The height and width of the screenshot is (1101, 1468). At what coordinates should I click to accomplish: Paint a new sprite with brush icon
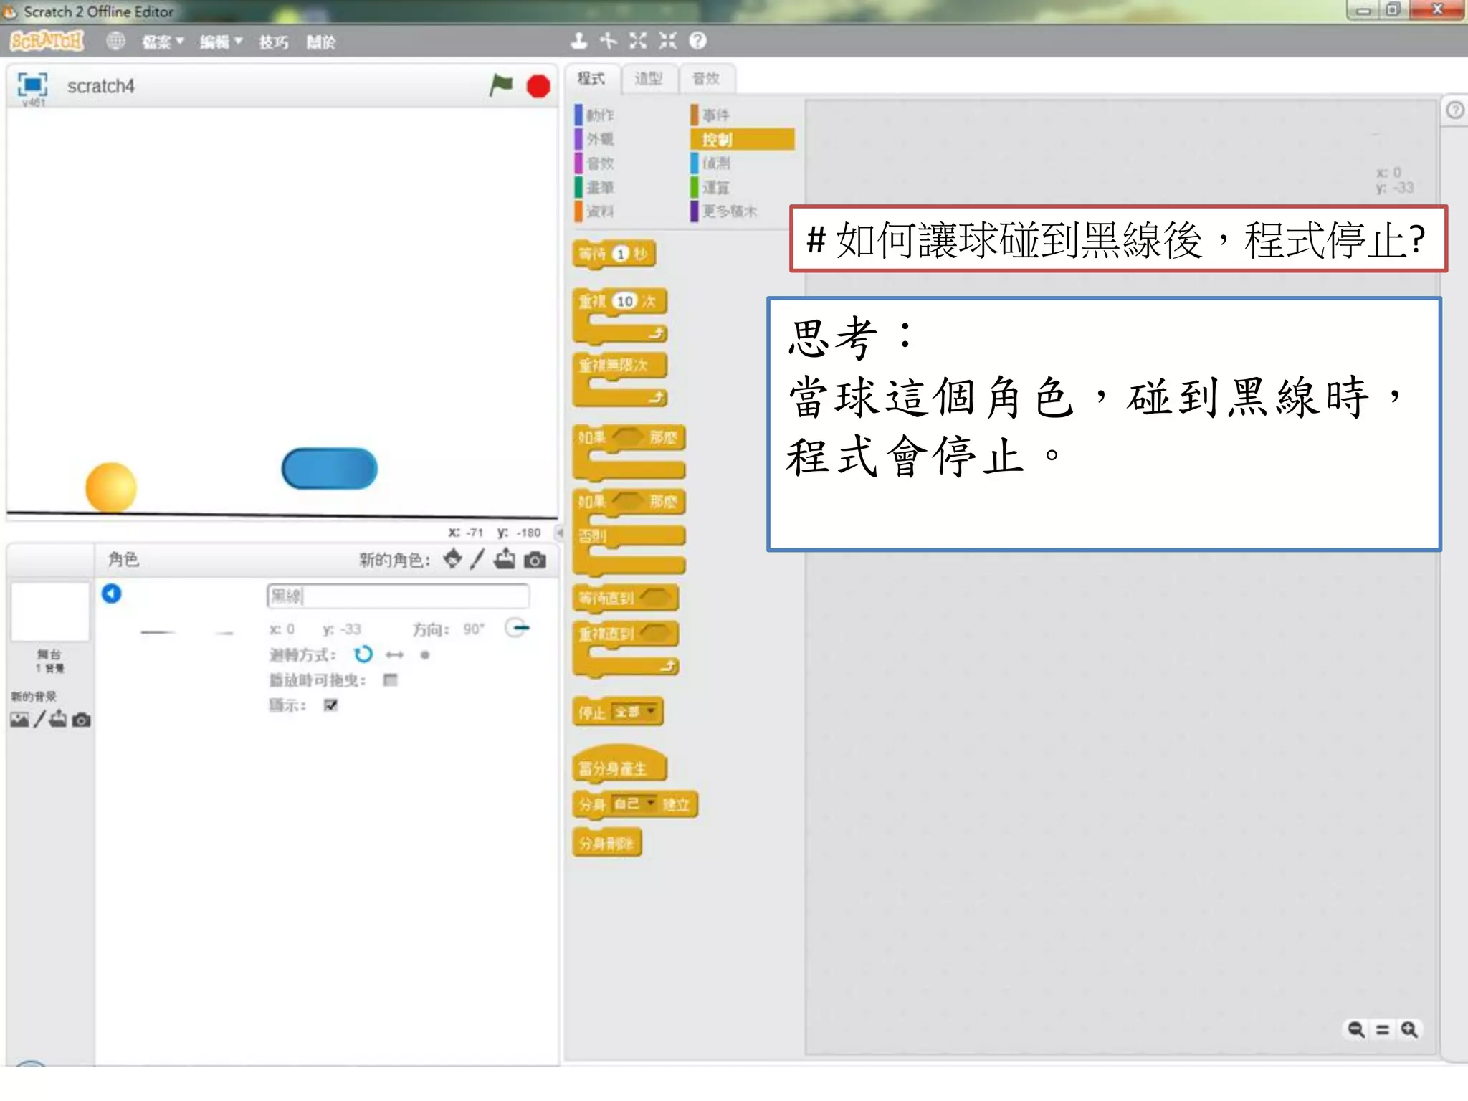[478, 559]
